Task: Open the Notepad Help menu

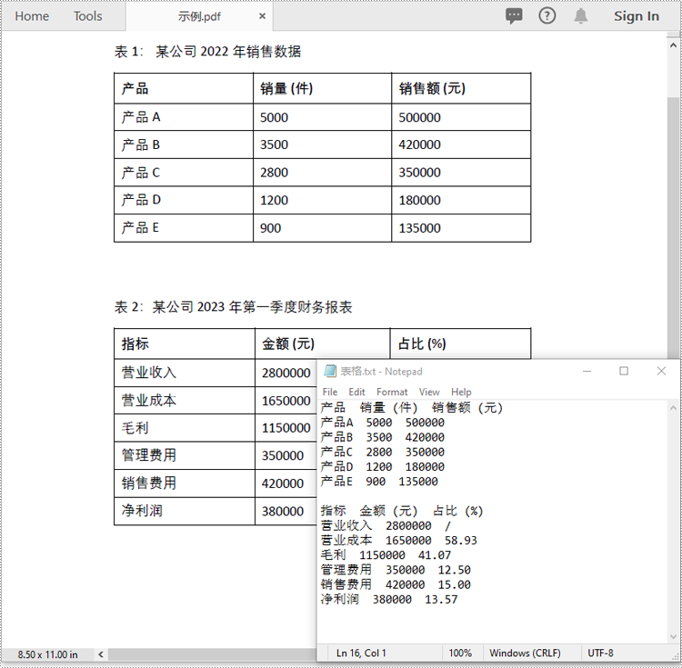Action: click(x=461, y=392)
